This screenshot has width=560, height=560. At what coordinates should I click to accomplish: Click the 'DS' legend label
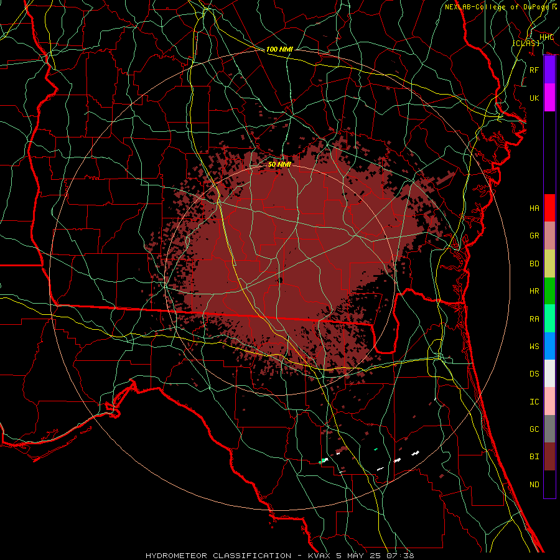pos(534,374)
